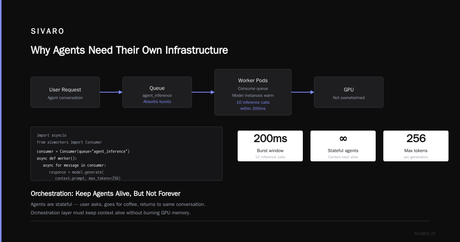Click 'within 200ms' text in Worker Pods box
The image size is (460, 242).
pyautogui.click(x=253, y=108)
